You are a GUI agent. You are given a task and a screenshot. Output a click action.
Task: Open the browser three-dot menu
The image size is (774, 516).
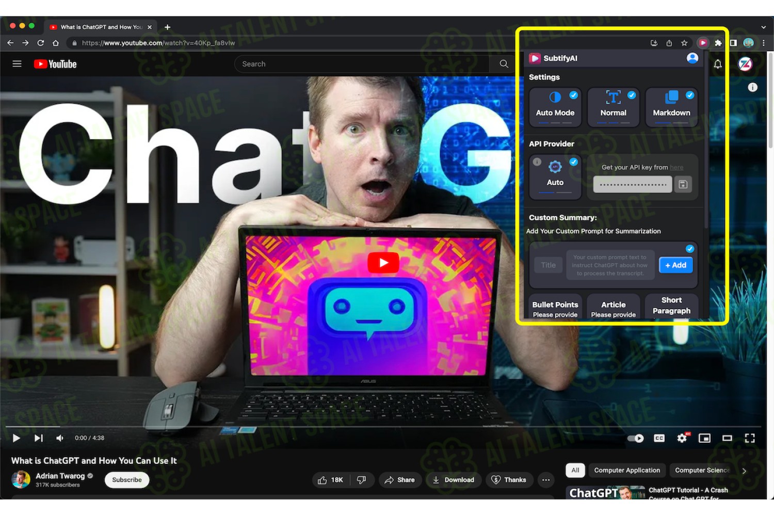[x=764, y=43]
